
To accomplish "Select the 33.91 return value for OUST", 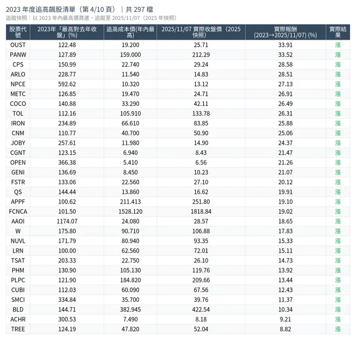I will pyautogui.click(x=285, y=45).
